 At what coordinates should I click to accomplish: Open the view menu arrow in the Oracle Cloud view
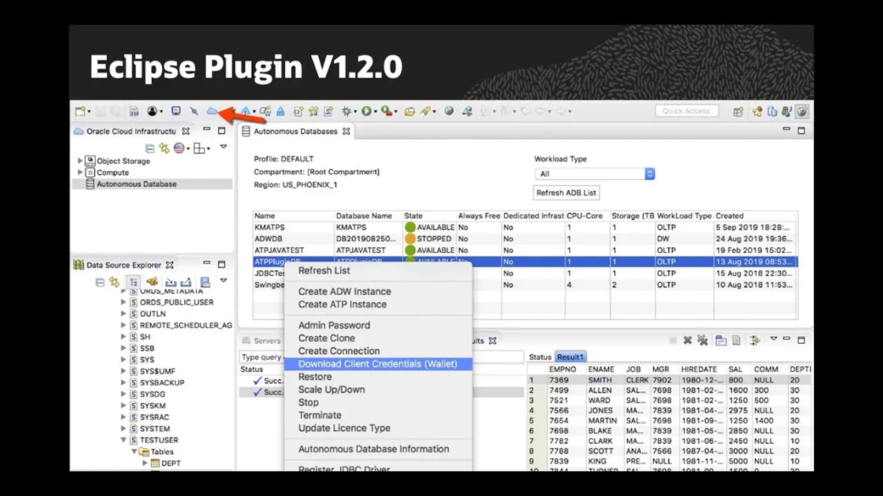coord(224,147)
